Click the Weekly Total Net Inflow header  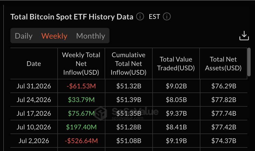(x=81, y=63)
